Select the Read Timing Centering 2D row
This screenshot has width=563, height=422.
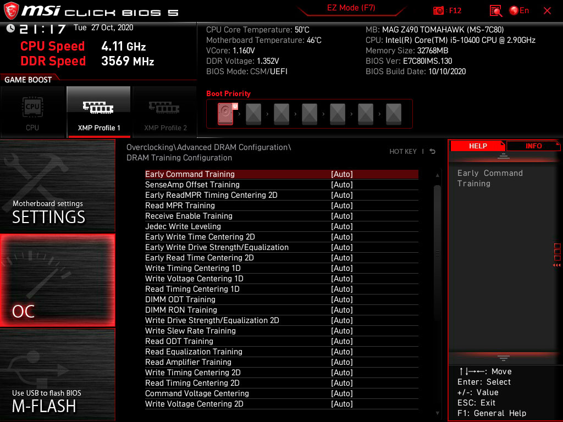click(281, 382)
